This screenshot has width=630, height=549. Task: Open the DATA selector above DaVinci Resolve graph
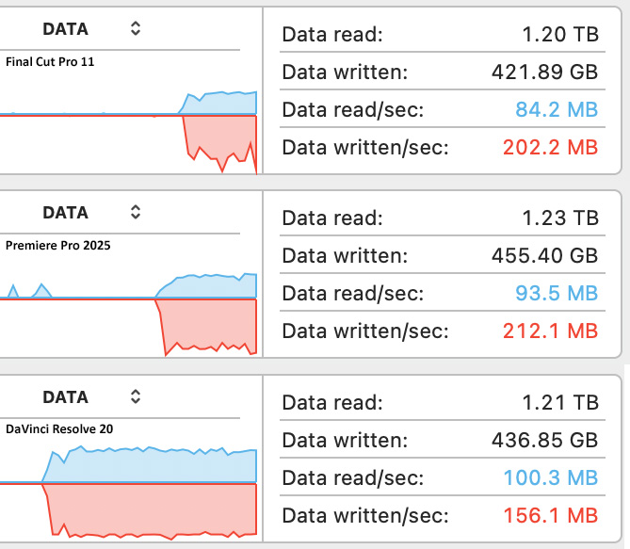136,396
